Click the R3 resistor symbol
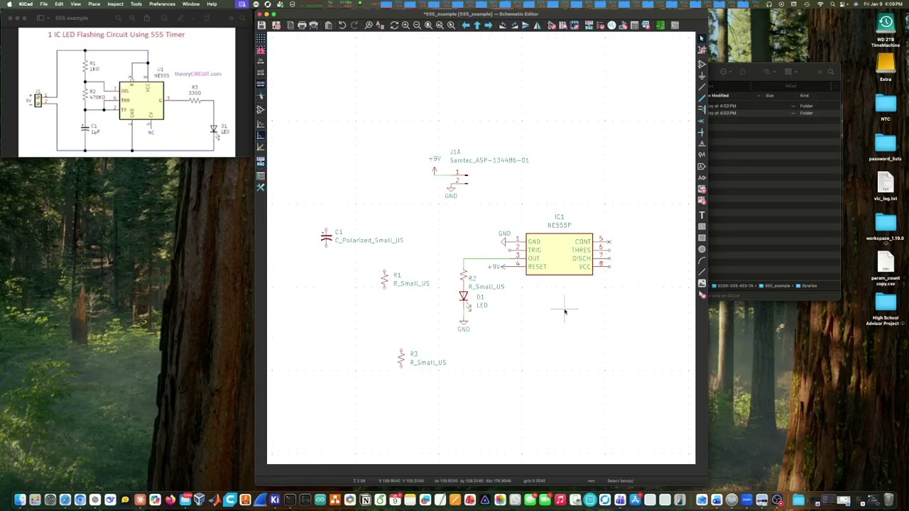Viewport: 909px width, 511px height. pos(401,358)
